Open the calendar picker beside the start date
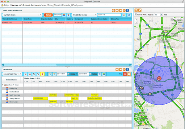185x129 pixels. point(69,74)
